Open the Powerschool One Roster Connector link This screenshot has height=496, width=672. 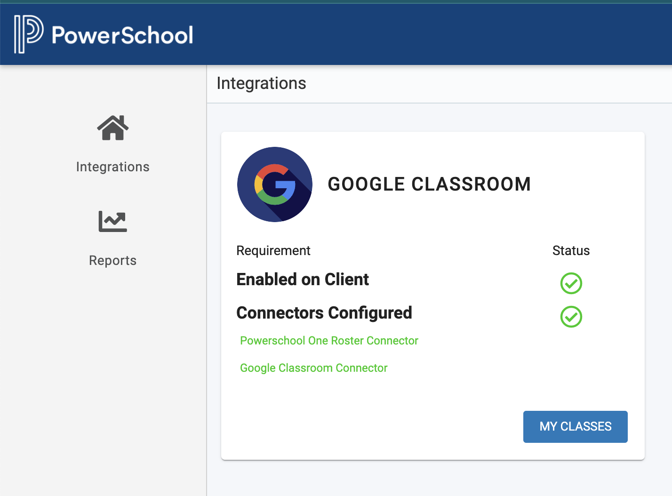[329, 341]
